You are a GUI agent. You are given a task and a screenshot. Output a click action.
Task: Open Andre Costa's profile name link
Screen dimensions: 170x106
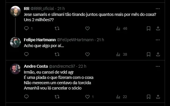[x=36, y=66]
